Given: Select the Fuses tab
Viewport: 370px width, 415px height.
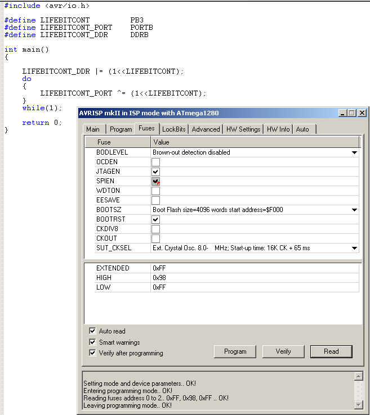Looking at the screenshot, I should pyautogui.click(x=146, y=128).
